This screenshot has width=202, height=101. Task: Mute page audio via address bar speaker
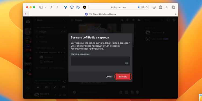tap(139, 7)
